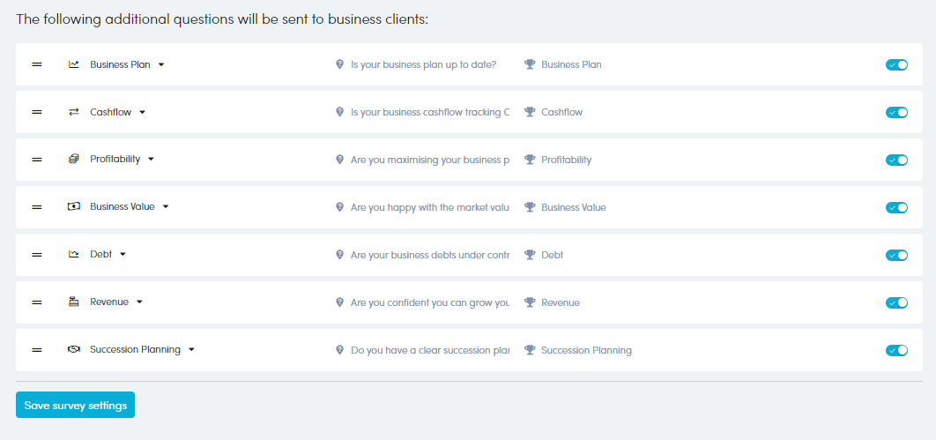
Task: Click the trophy icon beside Cashflow goal
Action: click(x=530, y=112)
